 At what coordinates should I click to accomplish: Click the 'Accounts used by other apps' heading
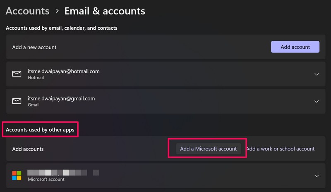pos(40,130)
